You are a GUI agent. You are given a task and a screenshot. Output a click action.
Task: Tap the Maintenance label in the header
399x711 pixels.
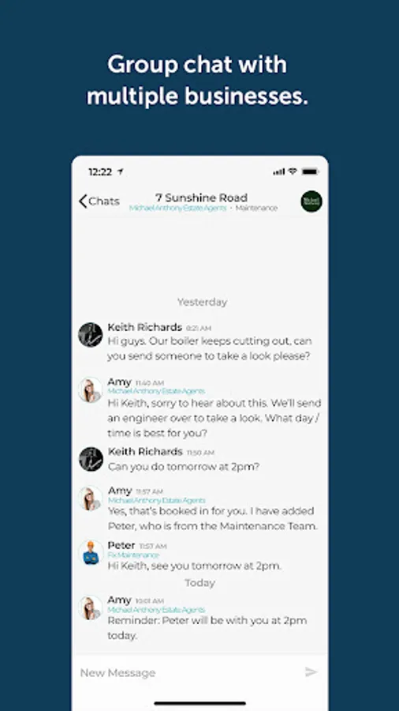pos(256,208)
